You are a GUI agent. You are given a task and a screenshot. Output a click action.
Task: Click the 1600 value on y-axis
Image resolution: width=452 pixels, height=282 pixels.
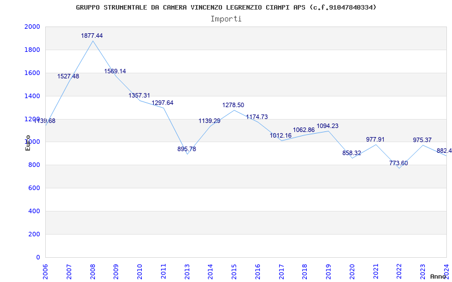point(32,73)
